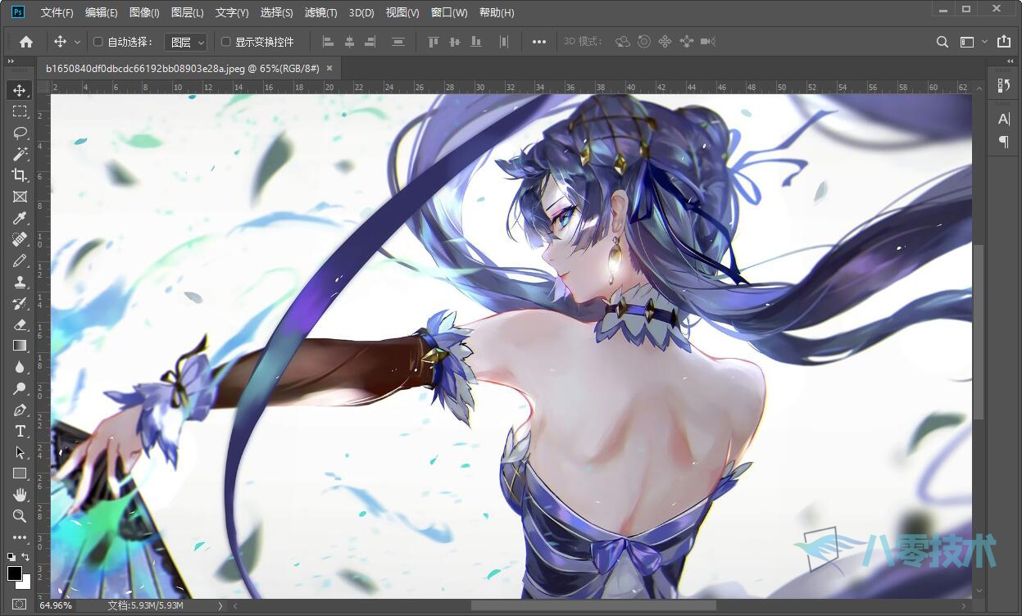Click the foreground color swatch

click(x=15, y=573)
